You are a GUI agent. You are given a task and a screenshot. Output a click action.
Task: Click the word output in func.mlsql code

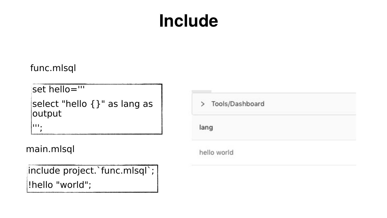(47, 114)
